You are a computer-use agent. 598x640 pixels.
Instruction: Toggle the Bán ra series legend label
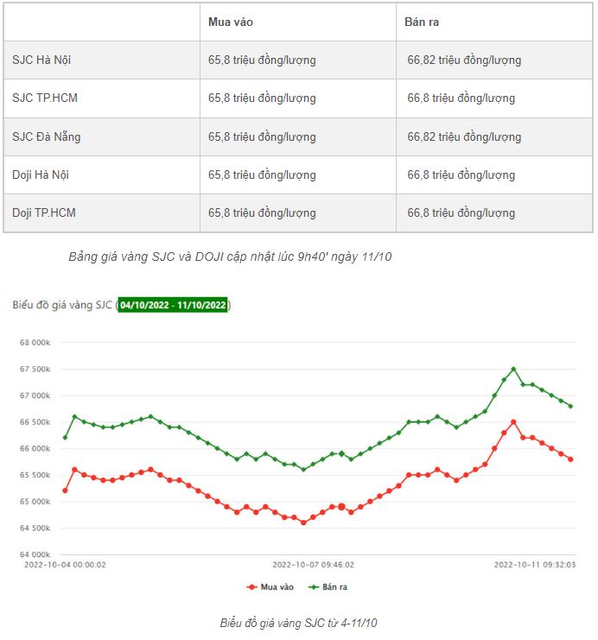click(x=335, y=587)
